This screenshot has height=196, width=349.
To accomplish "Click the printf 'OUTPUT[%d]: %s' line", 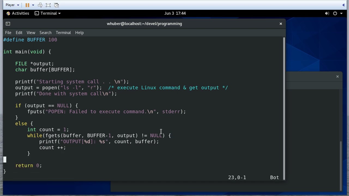I will pyautogui.click(x=99, y=142).
